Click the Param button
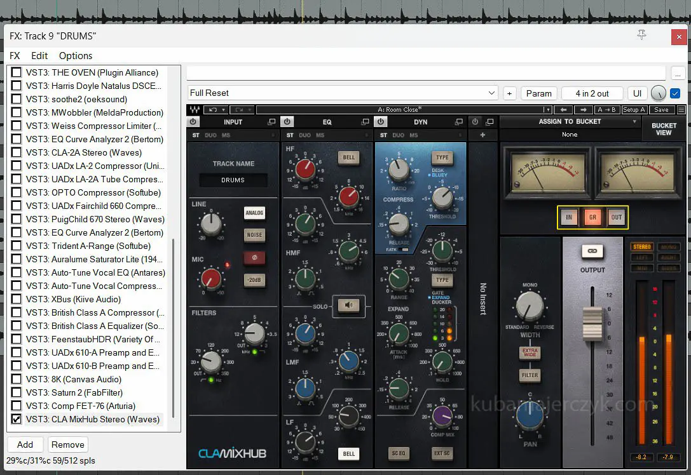This screenshot has height=475, width=691. click(538, 93)
